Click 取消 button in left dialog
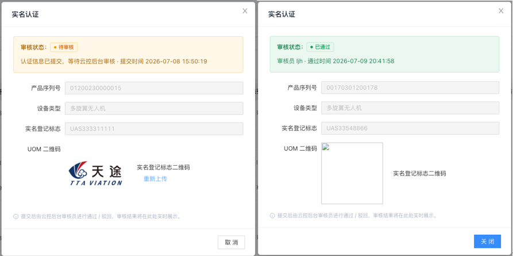Screen dimensions: 513x256 pyautogui.click(x=232, y=242)
